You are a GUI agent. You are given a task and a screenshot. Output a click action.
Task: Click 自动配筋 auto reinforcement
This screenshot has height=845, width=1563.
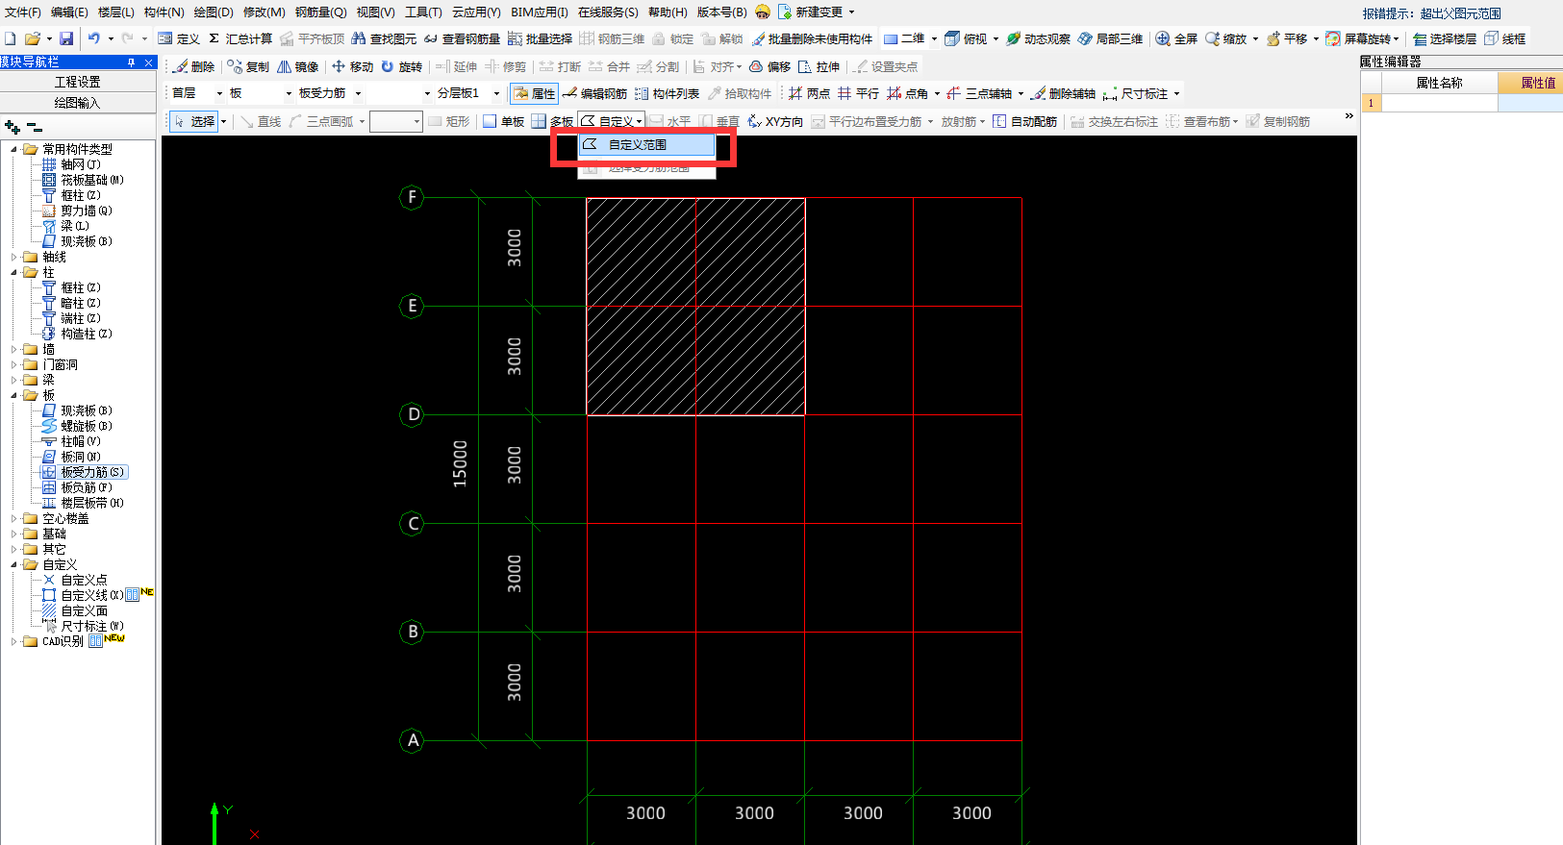point(1024,121)
